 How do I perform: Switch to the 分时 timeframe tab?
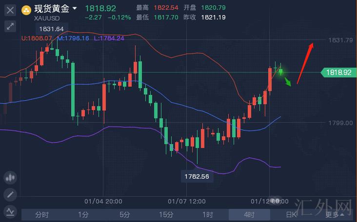[42, 214]
